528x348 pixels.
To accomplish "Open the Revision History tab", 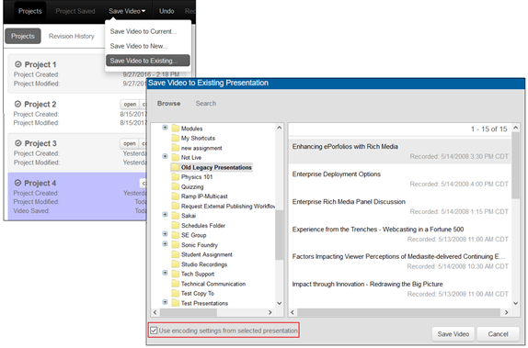I will tap(72, 36).
